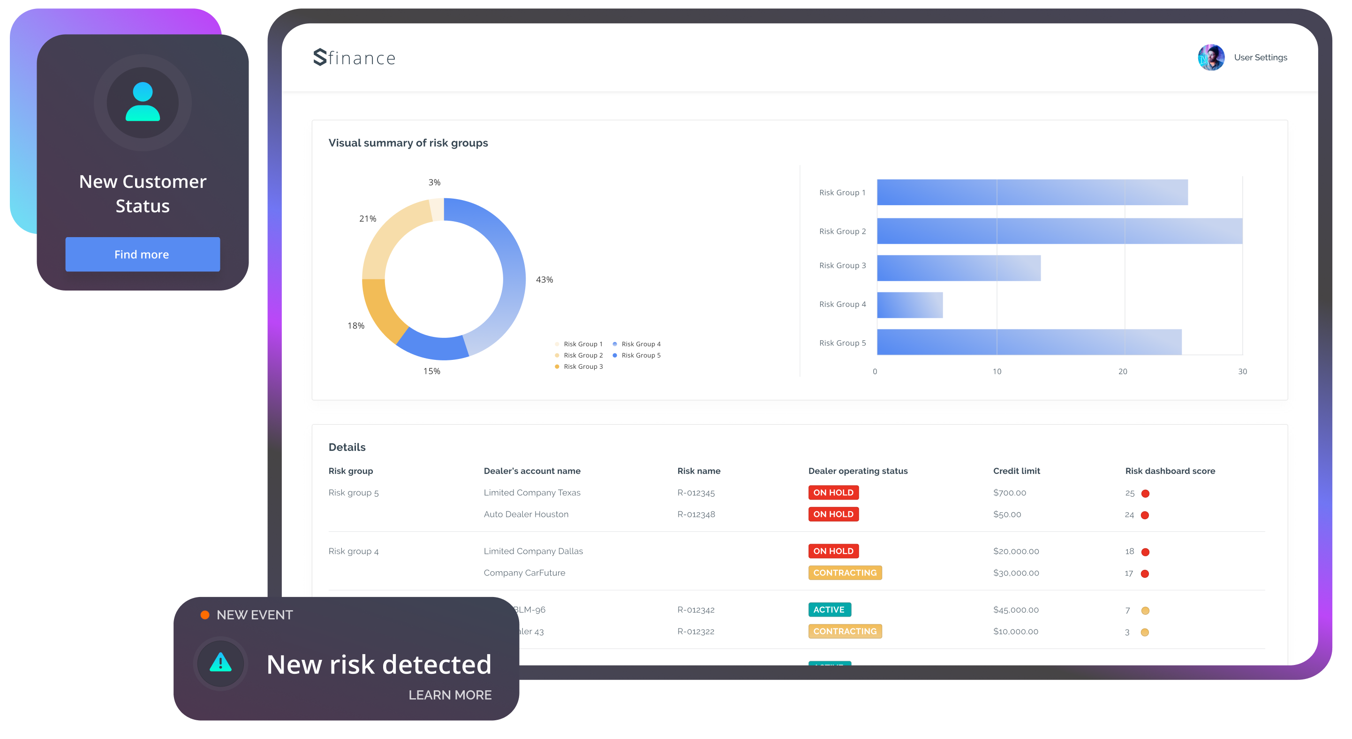Click the warning triangle alert icon
The image size is (1352, 739).
click(x=220, y=663)
